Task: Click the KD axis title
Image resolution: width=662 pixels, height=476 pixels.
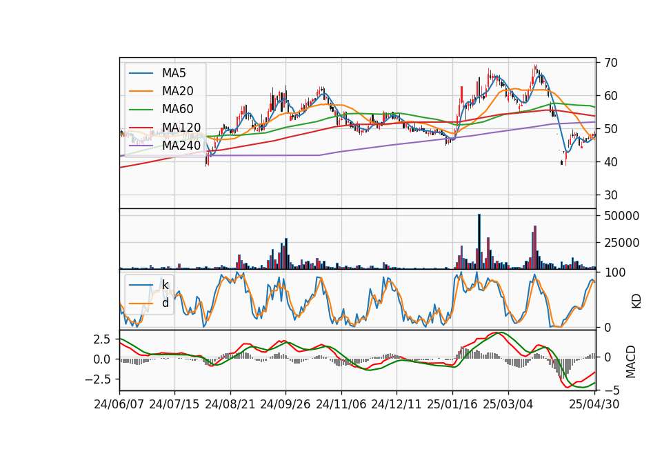Action: point(636,301)
